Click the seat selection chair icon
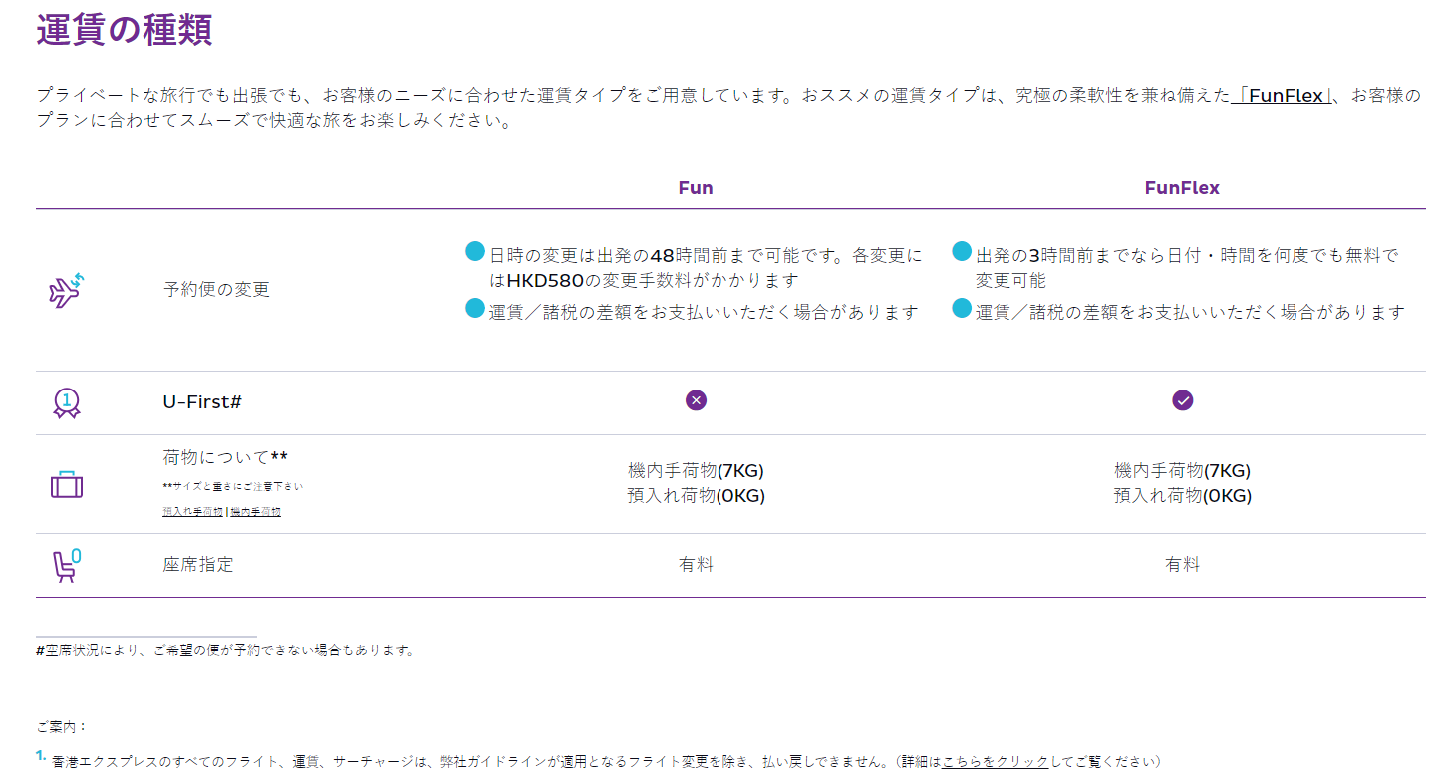 point(66,565)
